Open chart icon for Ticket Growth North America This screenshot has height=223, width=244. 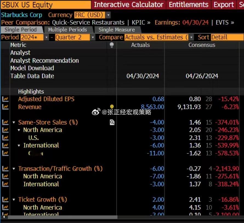point(5,207)
